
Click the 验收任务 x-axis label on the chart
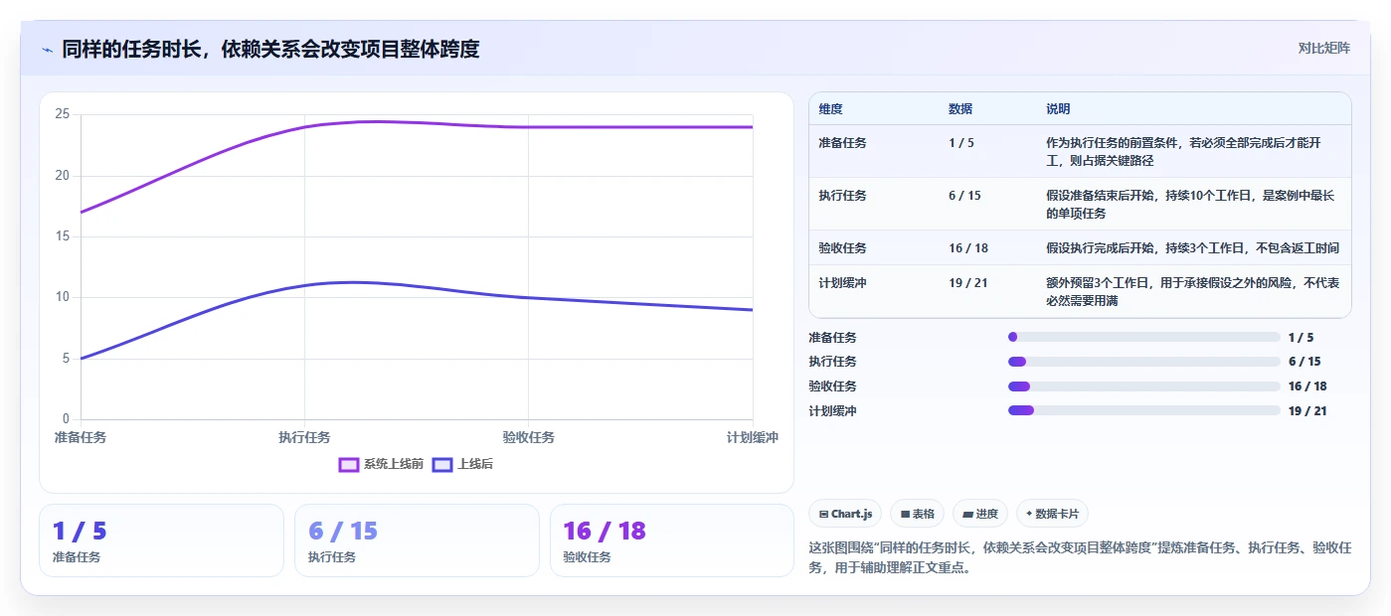click(528, 437)
